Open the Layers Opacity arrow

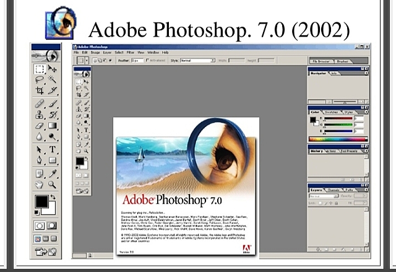(x=365, y=196)
